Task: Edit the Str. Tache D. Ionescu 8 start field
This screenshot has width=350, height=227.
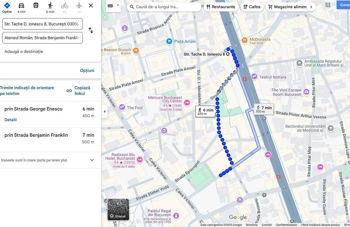Action: click(x=42, y=24)
